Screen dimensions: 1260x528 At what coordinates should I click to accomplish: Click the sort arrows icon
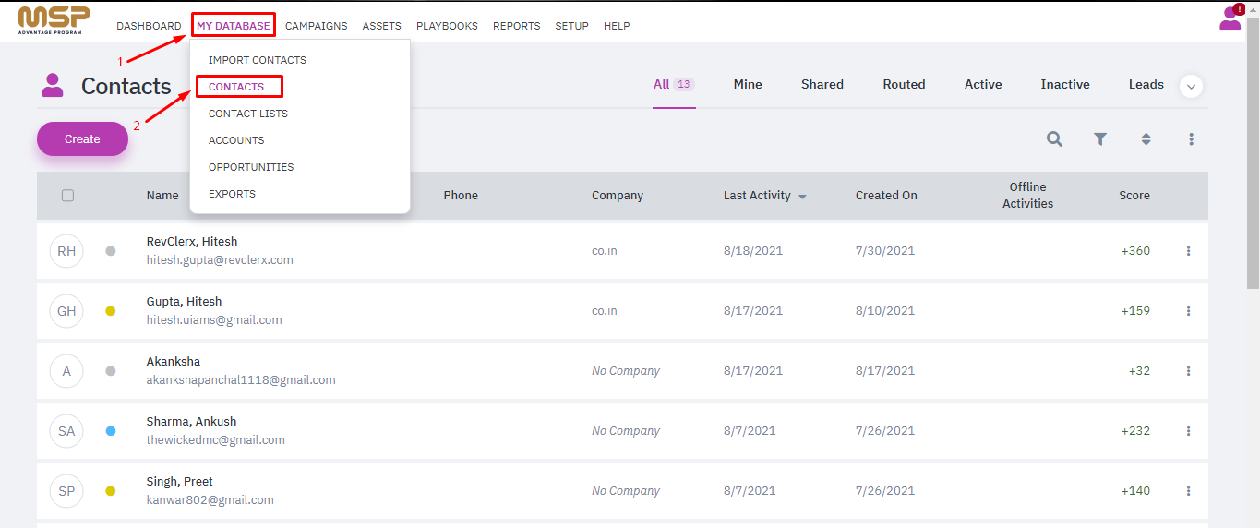click(1146, 139)
